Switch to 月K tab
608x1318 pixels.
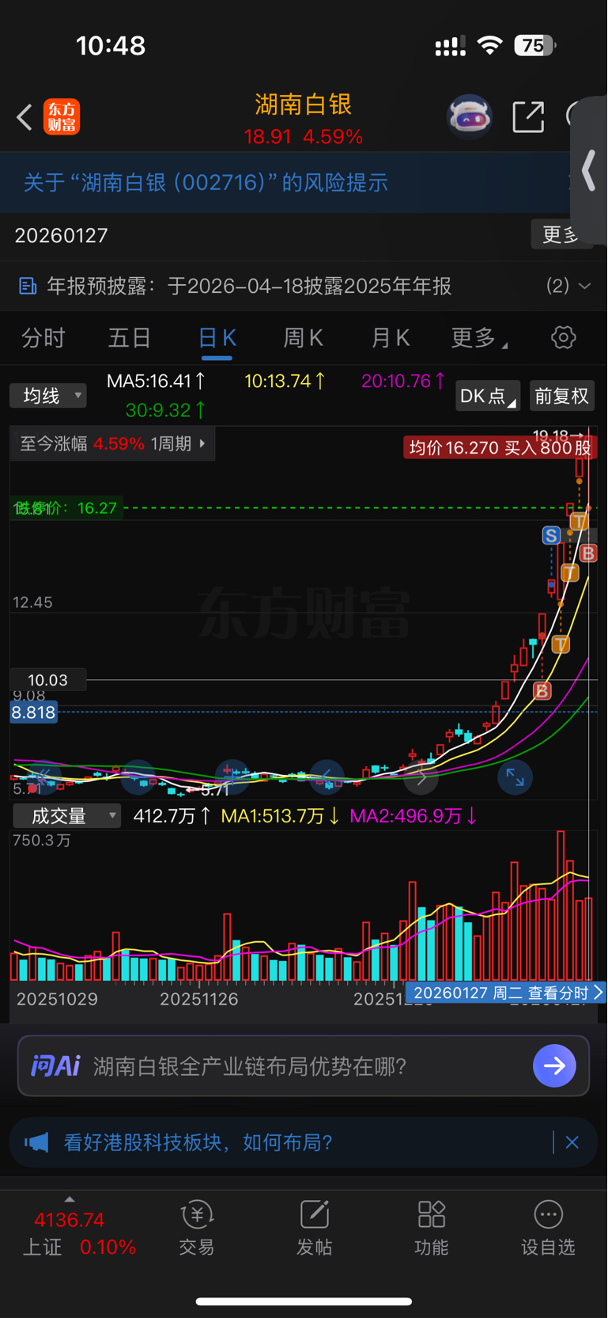(x=391, y=338)
